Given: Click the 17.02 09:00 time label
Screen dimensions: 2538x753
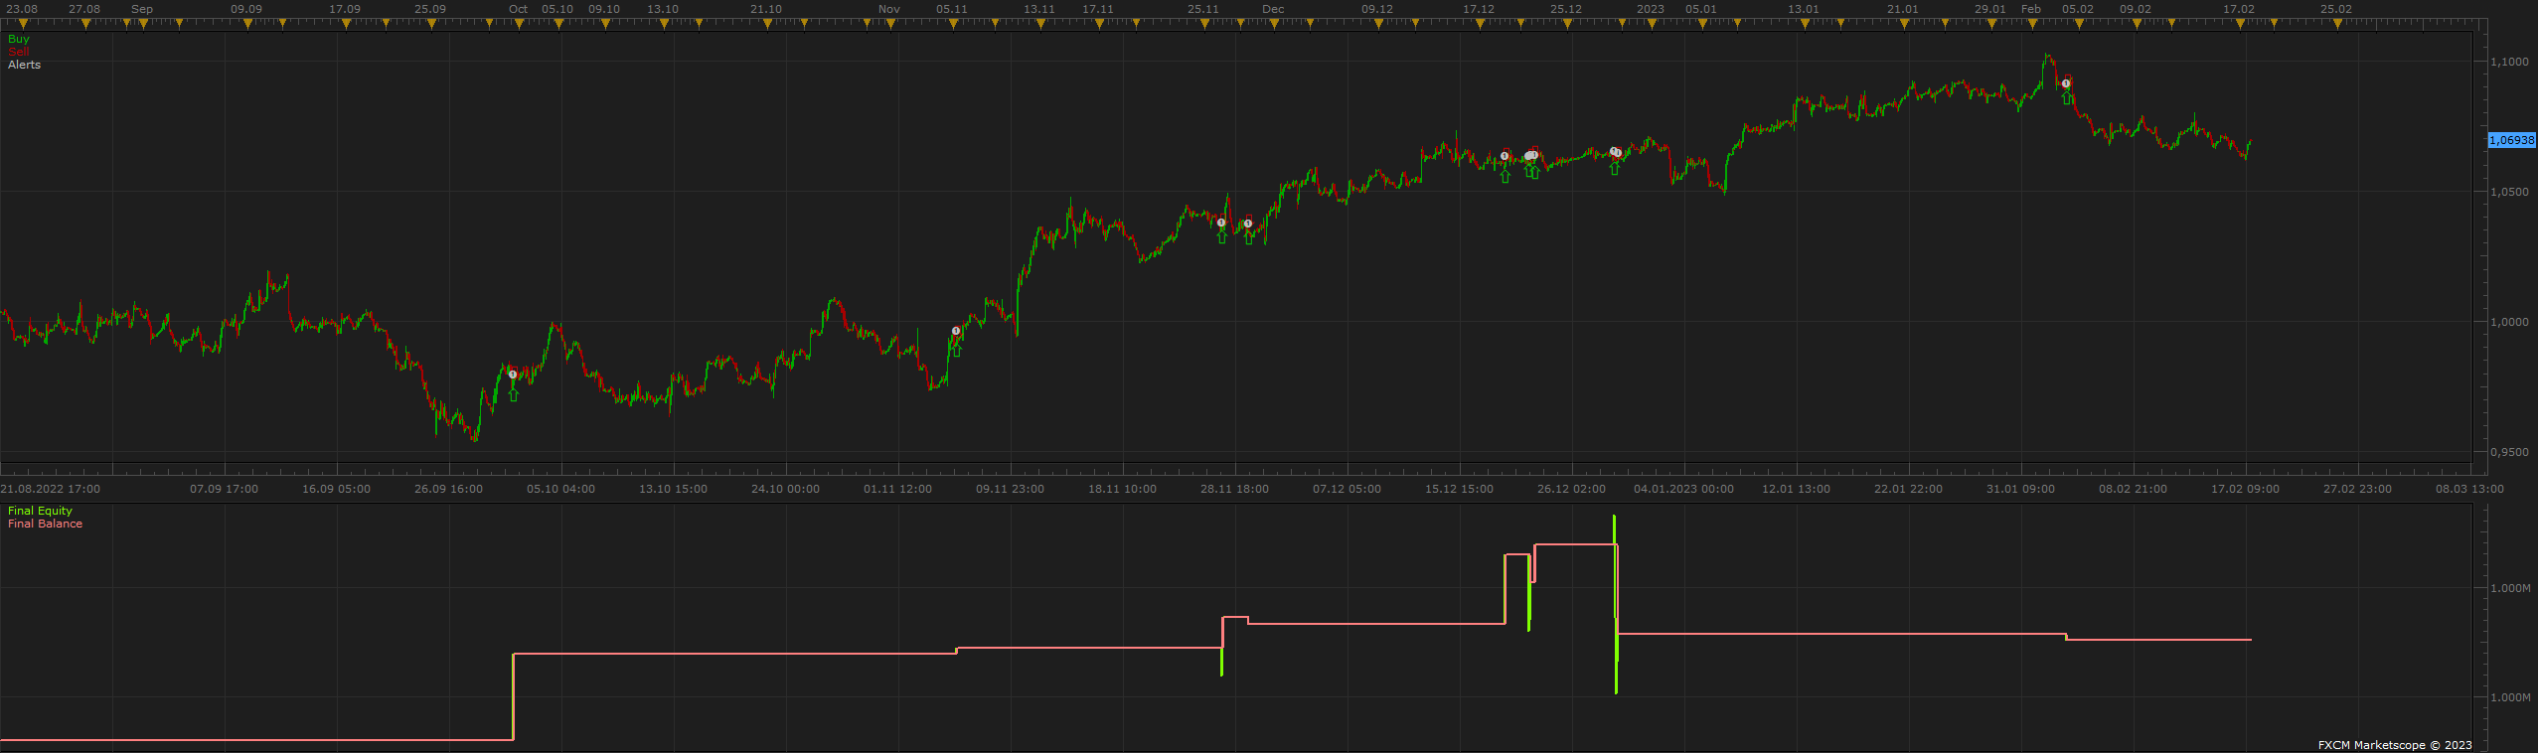Looking at the screenshot, I should [x=2245, y=489].
